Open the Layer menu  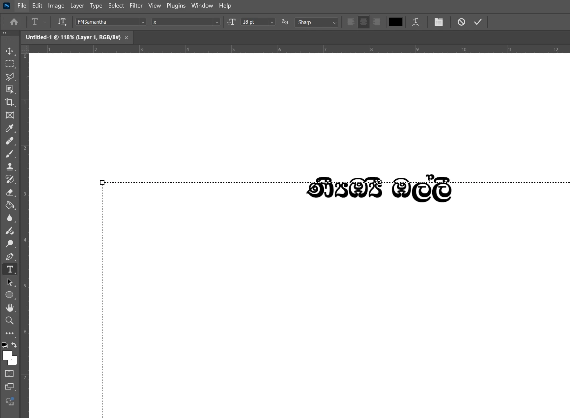(x=77, y=6)
